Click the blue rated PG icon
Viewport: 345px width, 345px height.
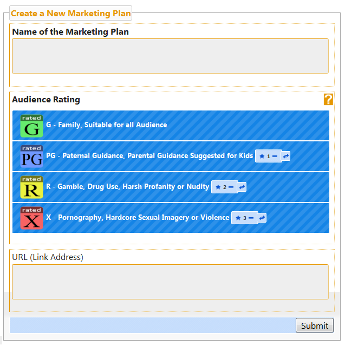31,157
